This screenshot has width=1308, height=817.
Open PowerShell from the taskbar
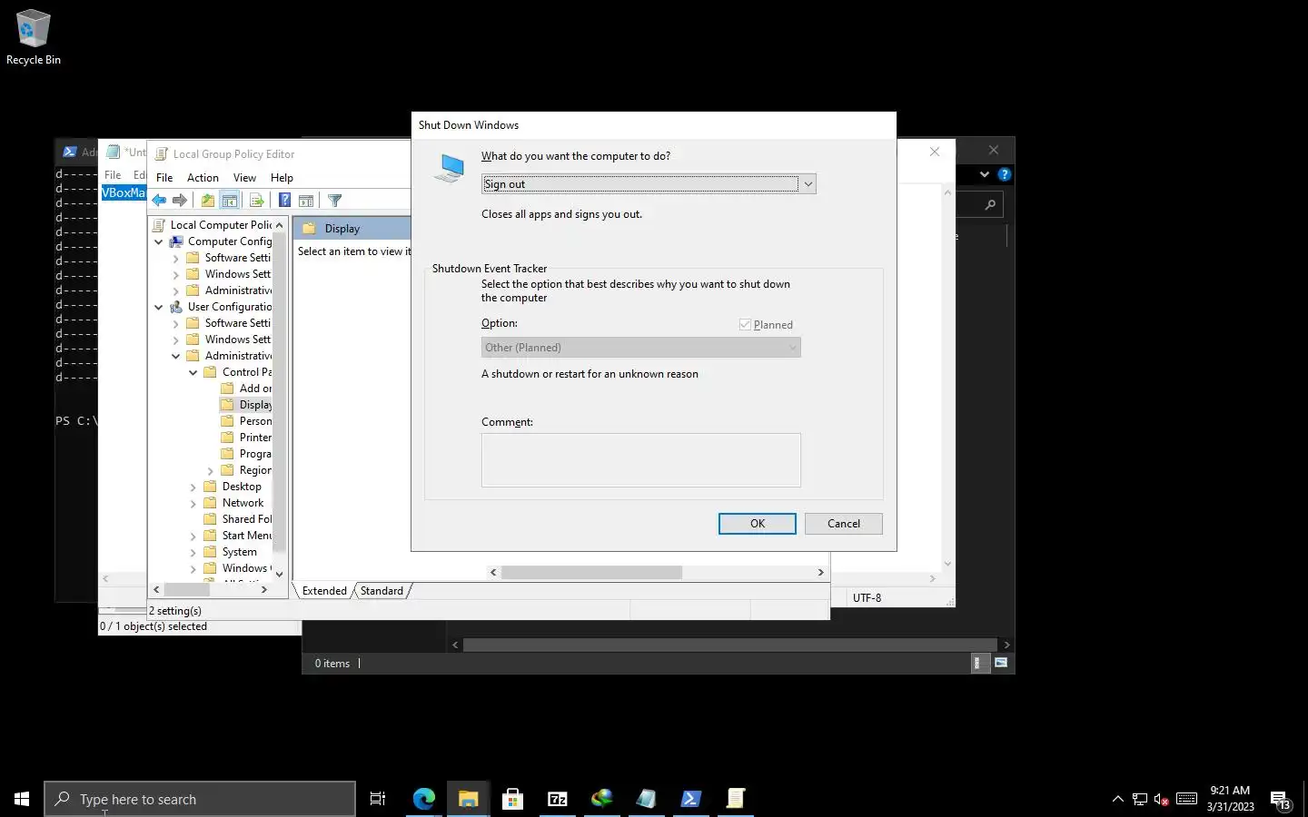(690, 799)
